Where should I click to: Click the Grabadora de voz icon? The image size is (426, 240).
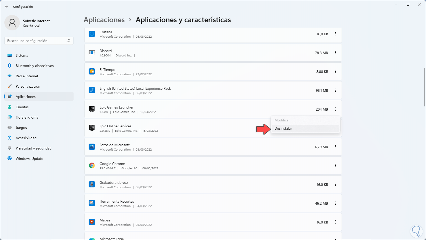pyautogui.click(x=92, y=184)
